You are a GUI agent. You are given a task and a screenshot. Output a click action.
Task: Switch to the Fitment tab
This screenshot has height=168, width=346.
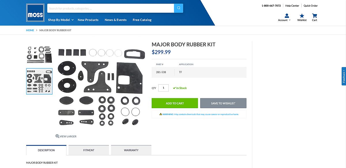[x=89, y=150]
